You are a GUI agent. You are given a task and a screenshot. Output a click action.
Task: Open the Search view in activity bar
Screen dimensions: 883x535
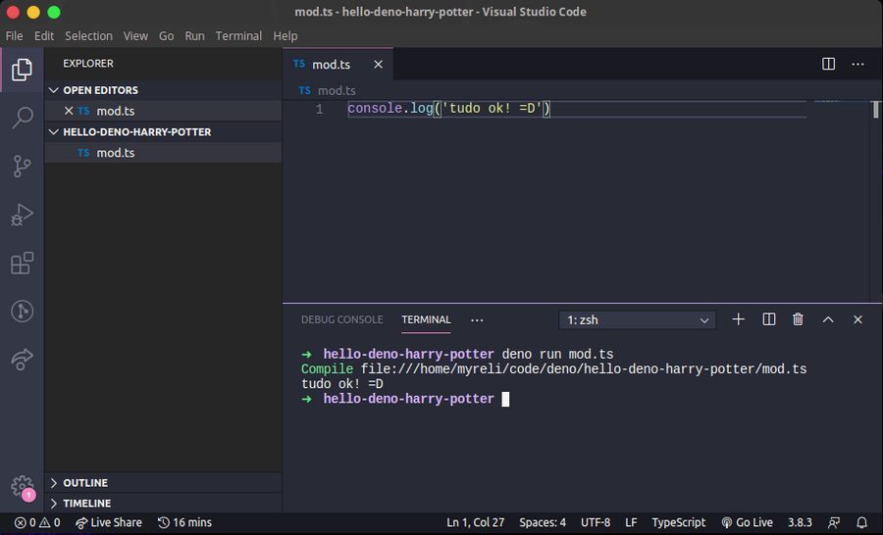[22, 119]
